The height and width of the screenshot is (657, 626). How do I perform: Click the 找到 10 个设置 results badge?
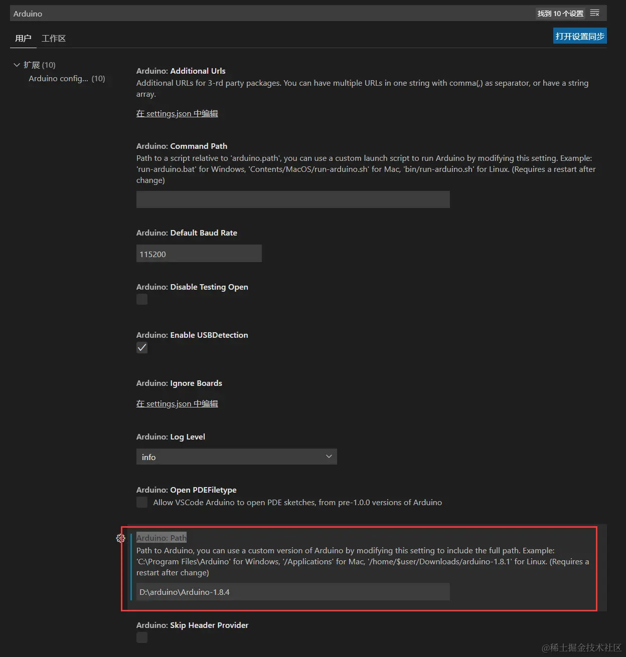point(560,14)
